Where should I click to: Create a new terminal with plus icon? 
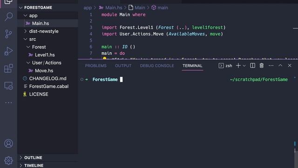tap(238, 65)
